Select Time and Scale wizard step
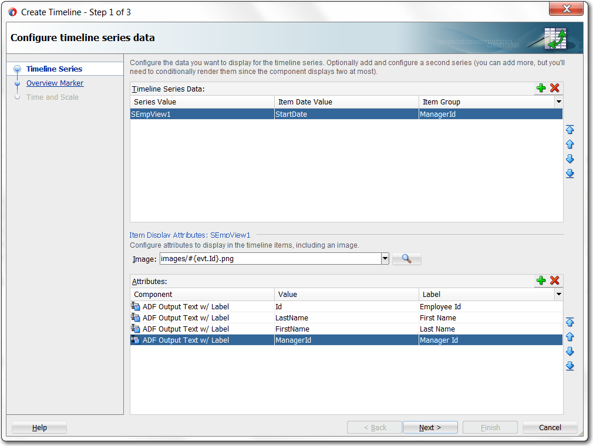This screenshot has height=446, width=593. click(x=53, y=97)
